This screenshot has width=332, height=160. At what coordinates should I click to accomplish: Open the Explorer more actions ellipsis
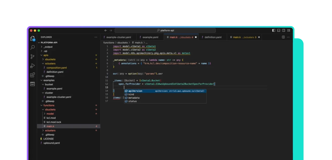[96, 37]
